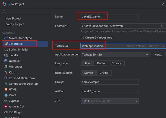Screen dimensions: 166x118
Task: Click the search magnifier icon
Action: [x=4, y=12]
